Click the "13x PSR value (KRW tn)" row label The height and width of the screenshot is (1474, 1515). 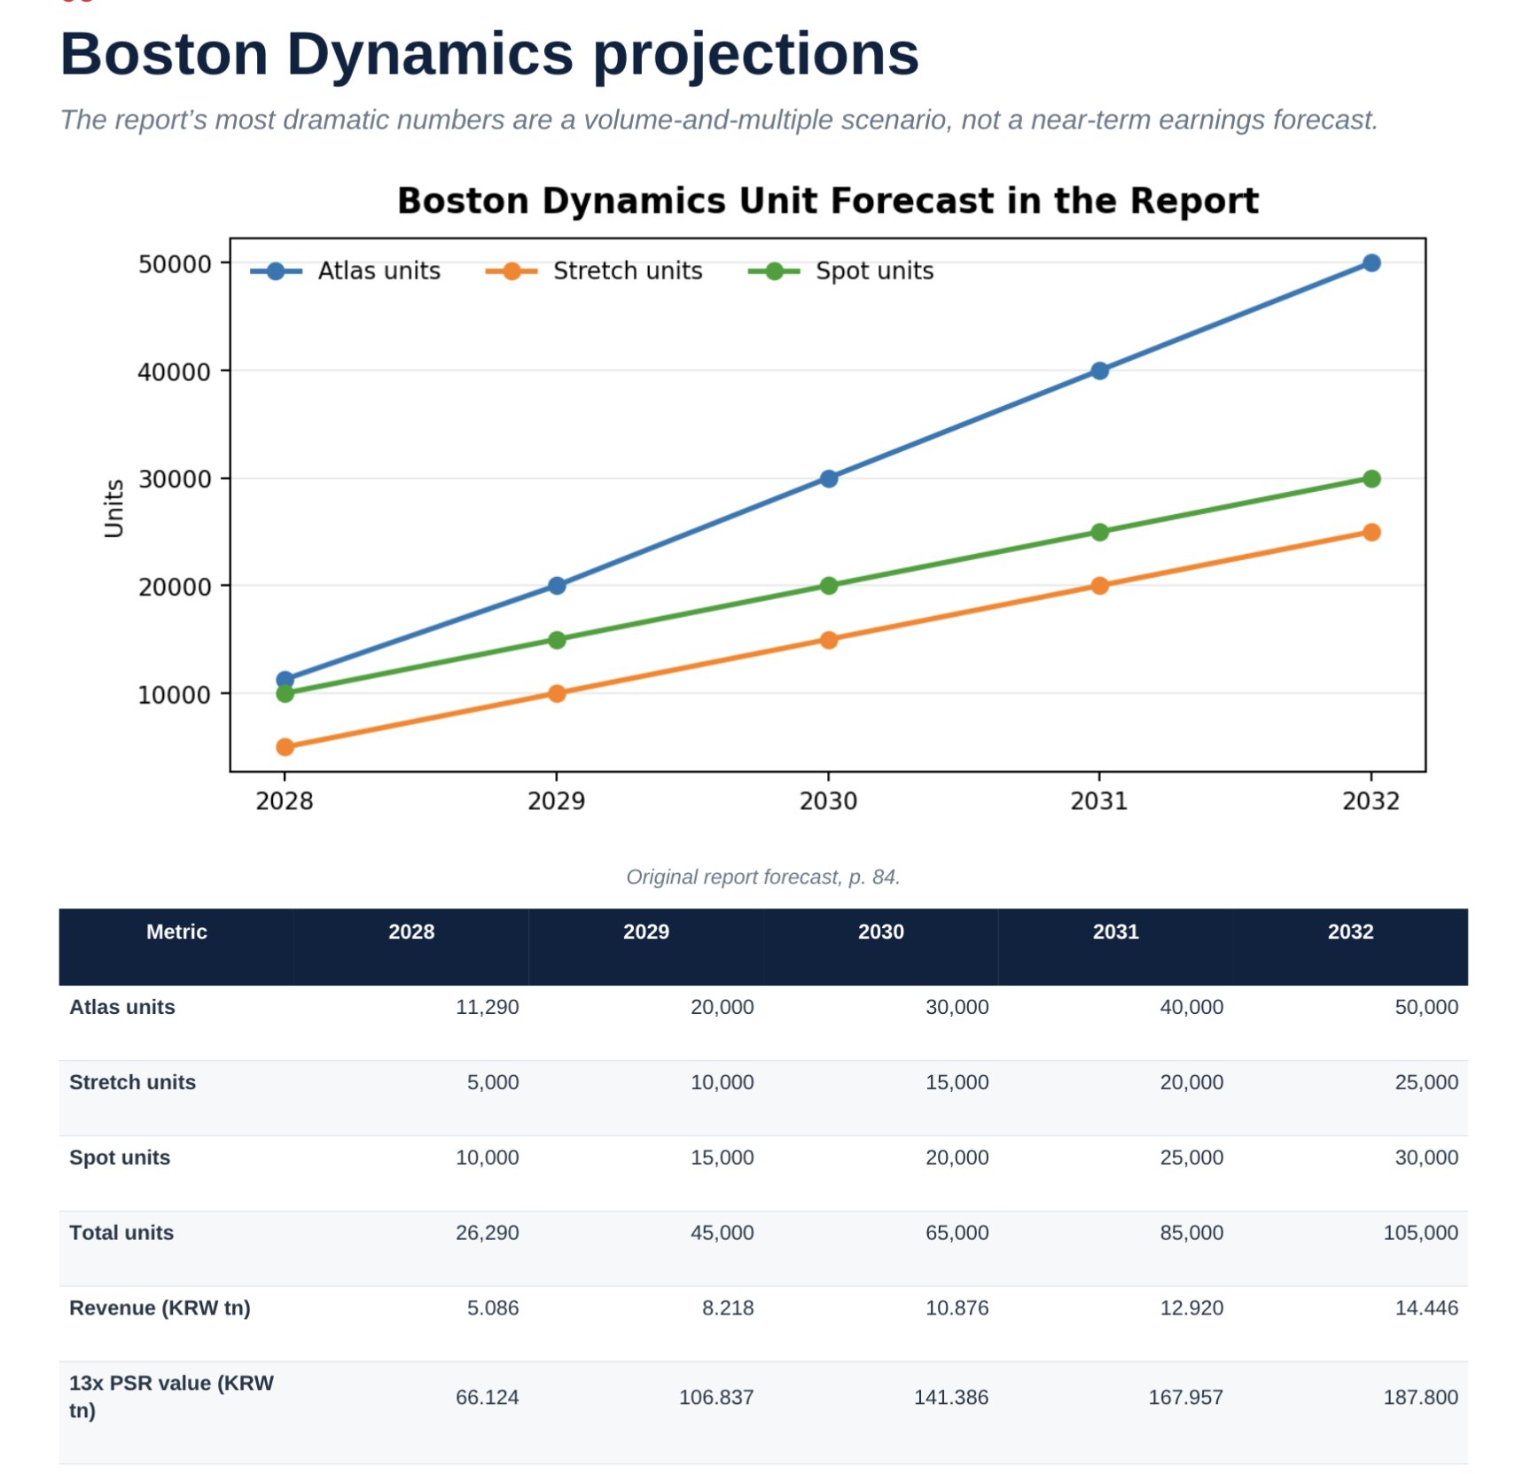click(172, 1397)
